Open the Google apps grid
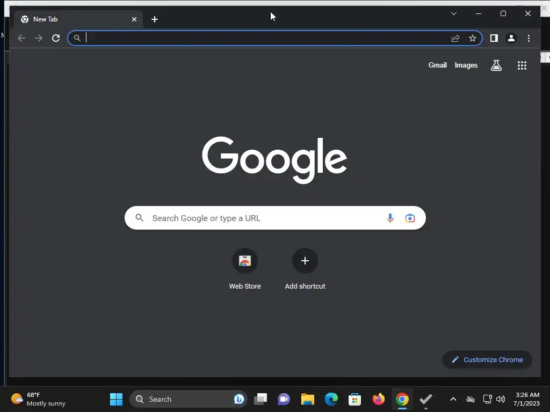550x412 pixels. tap(522, 65)
